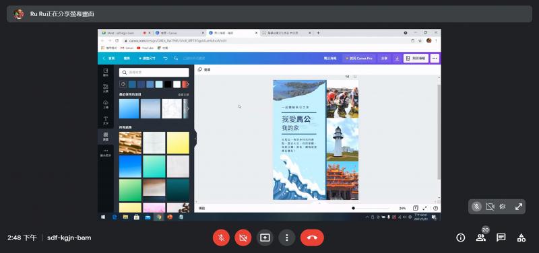Screen dimensions: 539x253
Task: Select teal mint gradient background thumbnail
Action: coord(154,166)
